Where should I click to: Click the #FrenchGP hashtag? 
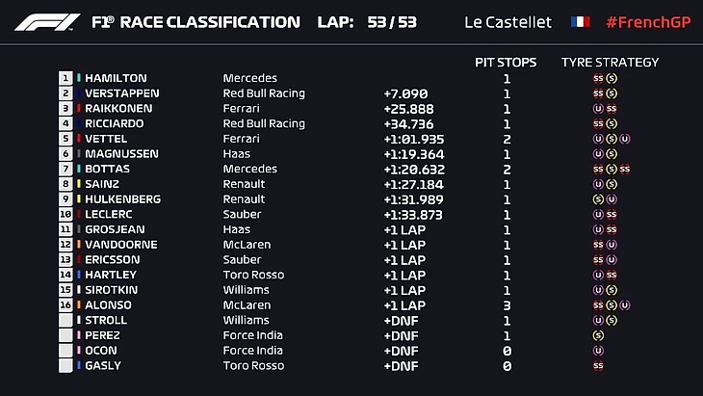pos(646,21)
